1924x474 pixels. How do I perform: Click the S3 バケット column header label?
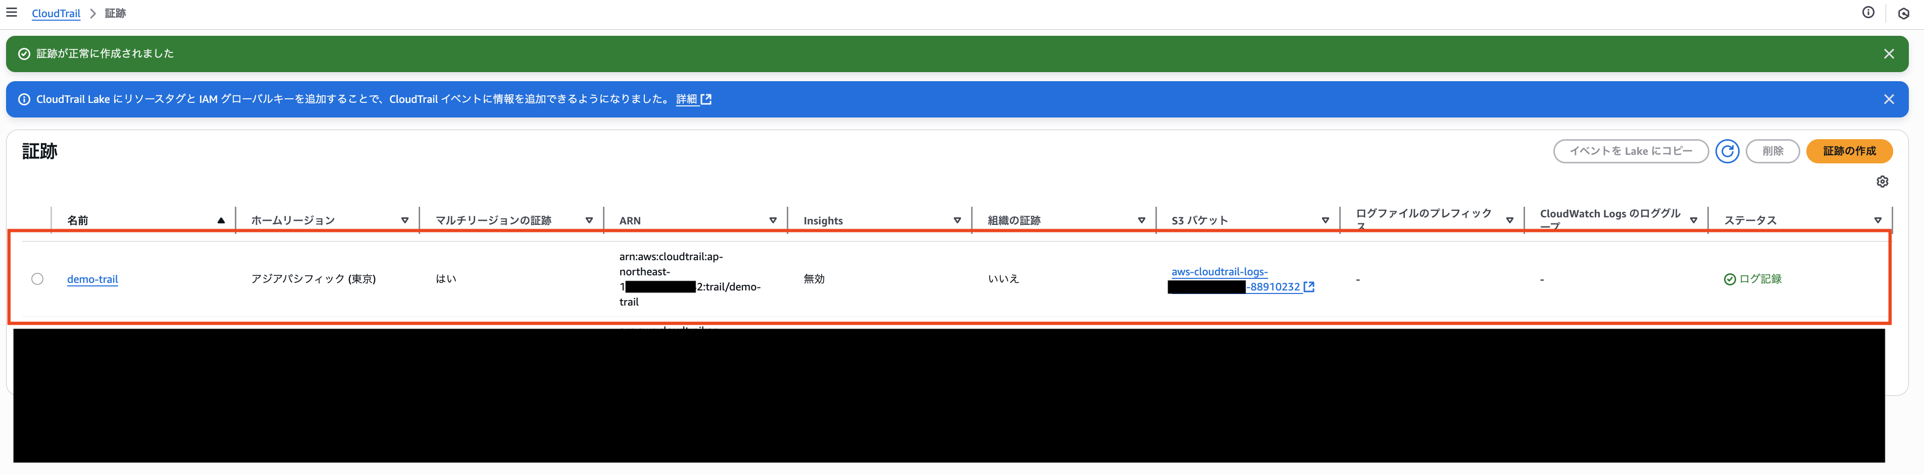1199,220
